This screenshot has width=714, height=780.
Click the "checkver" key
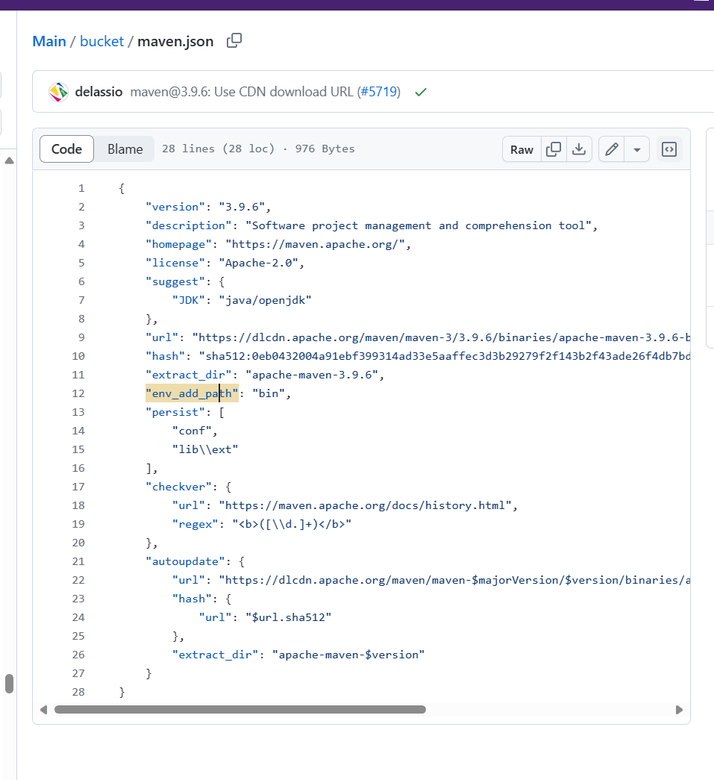pyautogui.click(x=178, y=487)
